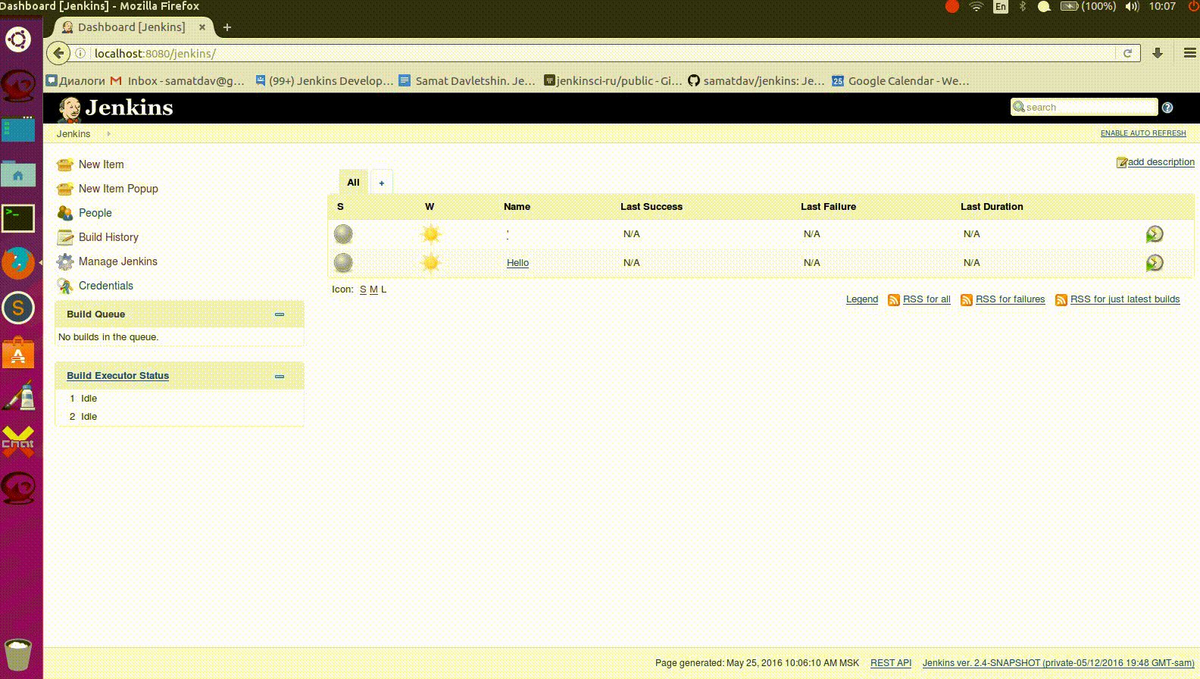Click the RSS for failures feed icon

pos(966,300)
